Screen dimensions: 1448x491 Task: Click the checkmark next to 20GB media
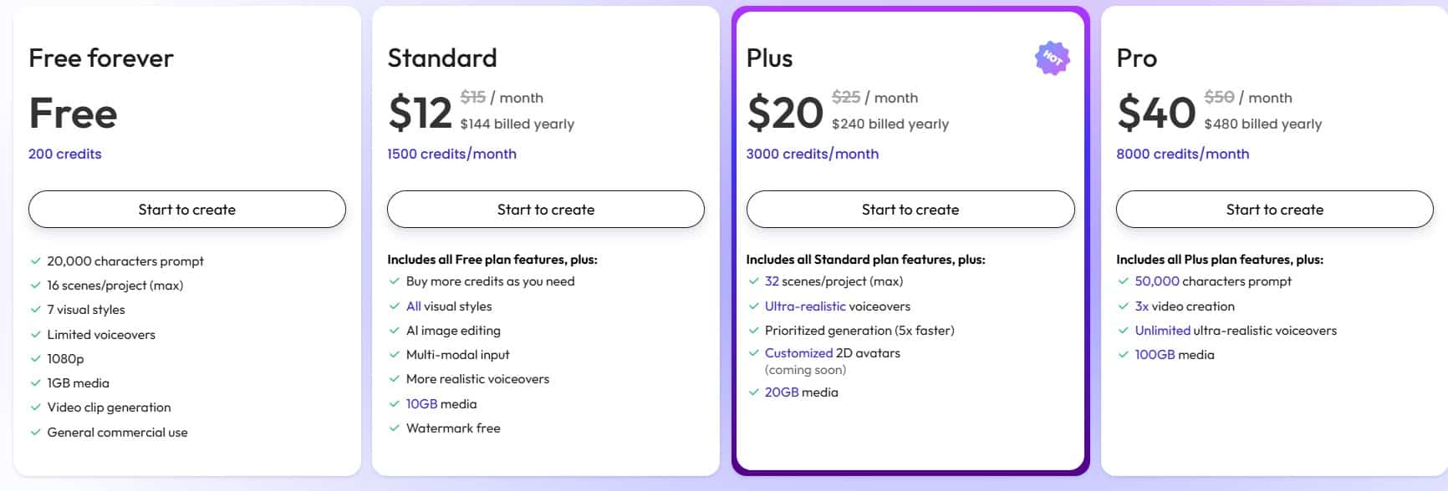(754, 392)
